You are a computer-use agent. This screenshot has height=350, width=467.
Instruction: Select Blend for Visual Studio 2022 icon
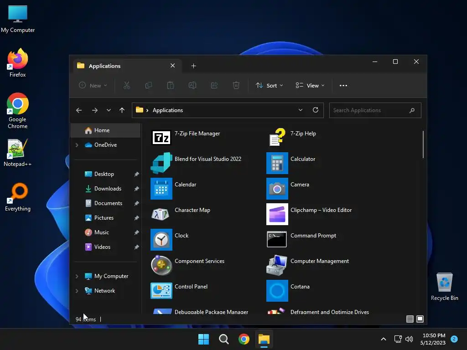point(161,163)
